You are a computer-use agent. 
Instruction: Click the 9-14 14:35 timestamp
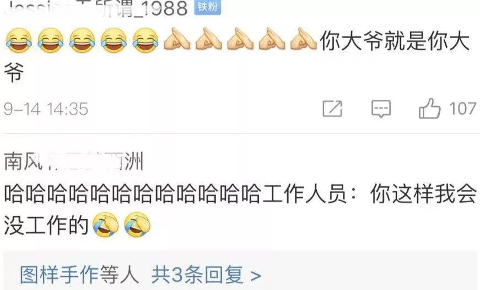[x=46, y=109]
